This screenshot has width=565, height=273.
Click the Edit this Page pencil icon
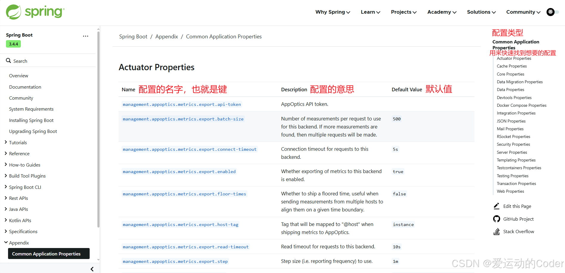pos(496,206)
